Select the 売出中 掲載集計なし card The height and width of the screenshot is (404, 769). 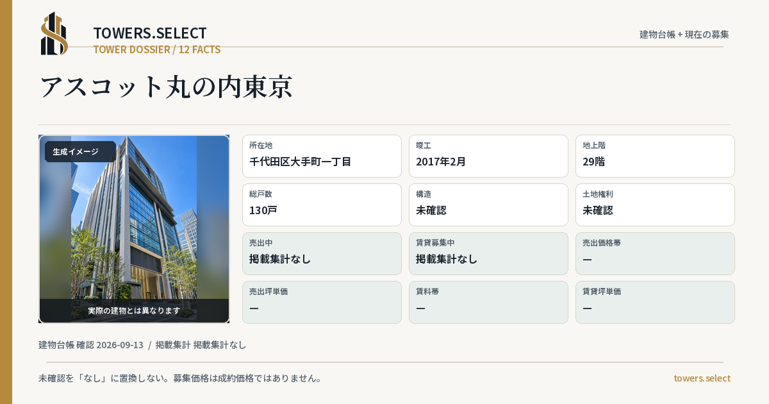(x=322, y=253)
